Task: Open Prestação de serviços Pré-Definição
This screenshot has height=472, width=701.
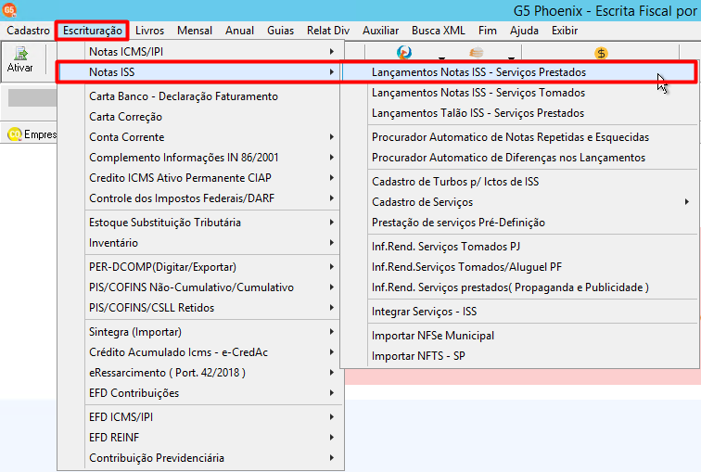Action: (519, 223)
